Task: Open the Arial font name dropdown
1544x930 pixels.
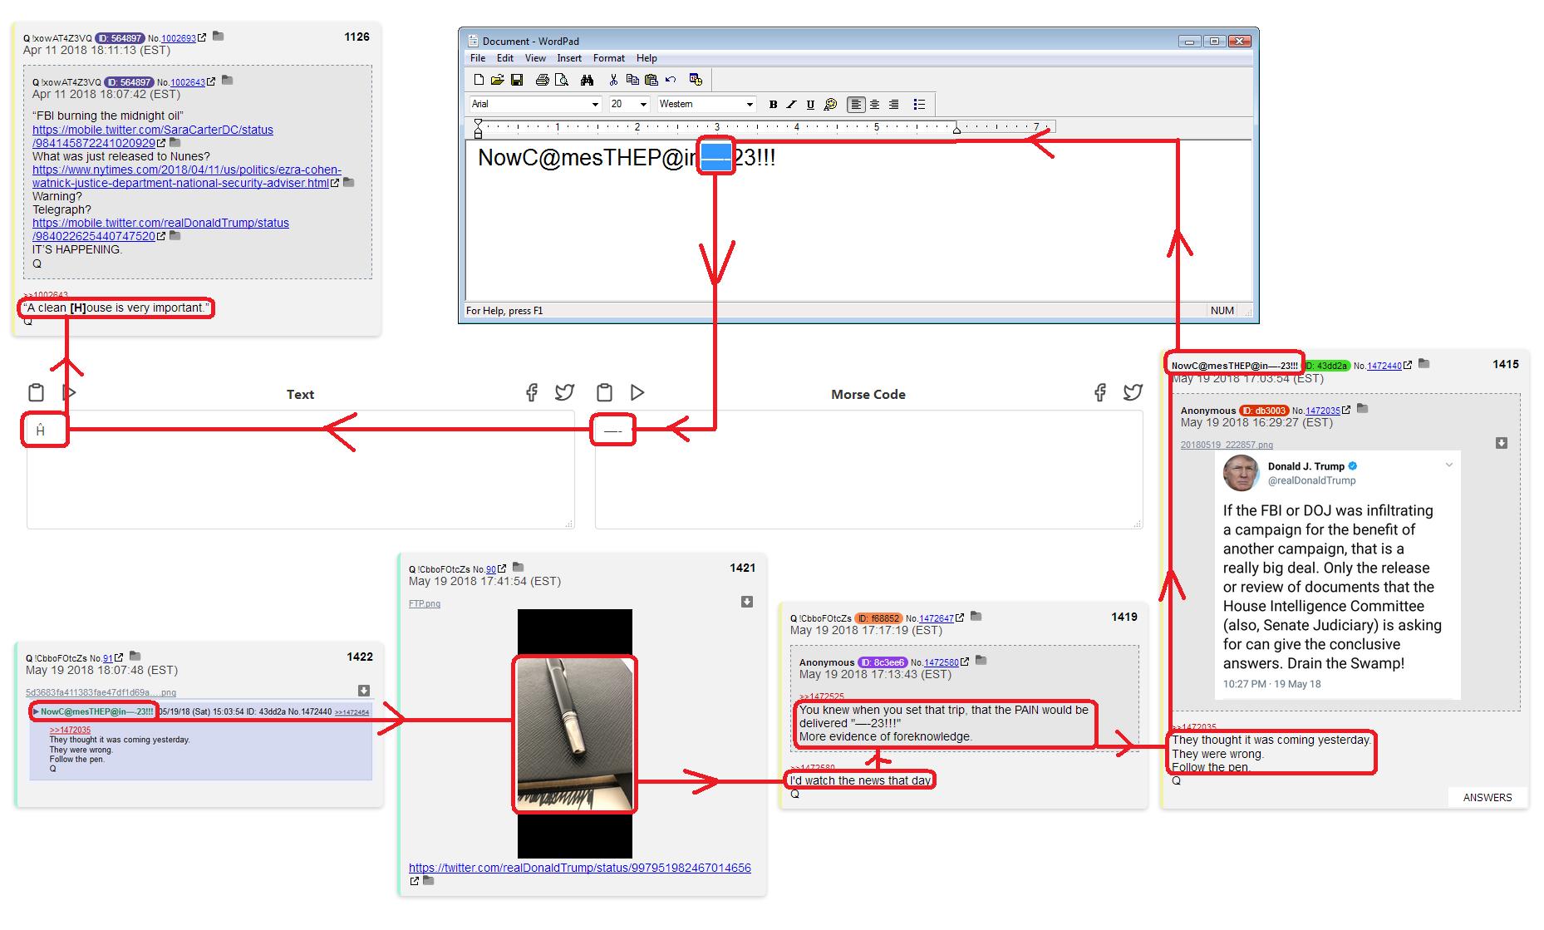Action: pos(595,105)
